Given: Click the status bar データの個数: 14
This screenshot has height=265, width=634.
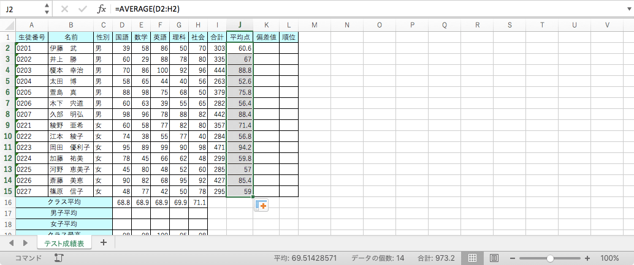Looking at the screenshot, I should (x=378, y=258).
